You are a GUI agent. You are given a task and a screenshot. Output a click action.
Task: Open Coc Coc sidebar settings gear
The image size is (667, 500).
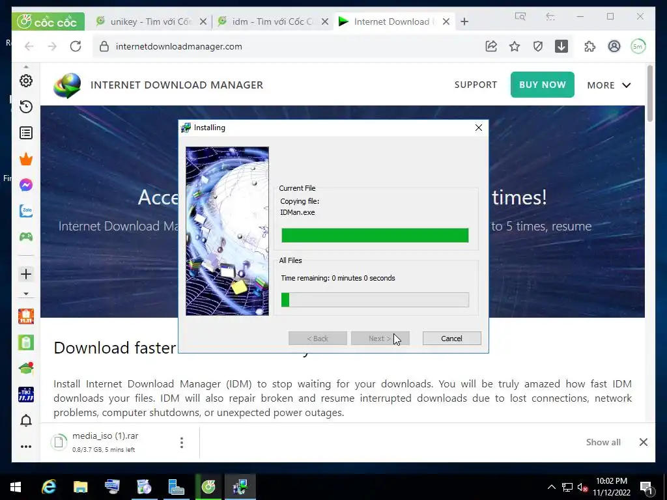(x=26, y=81)
